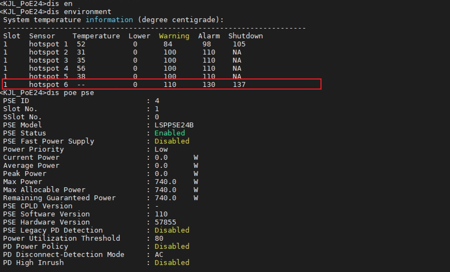Click the Max Power value 740.0
The width and height of the screenshot is (450, 272).
(165, 182)
